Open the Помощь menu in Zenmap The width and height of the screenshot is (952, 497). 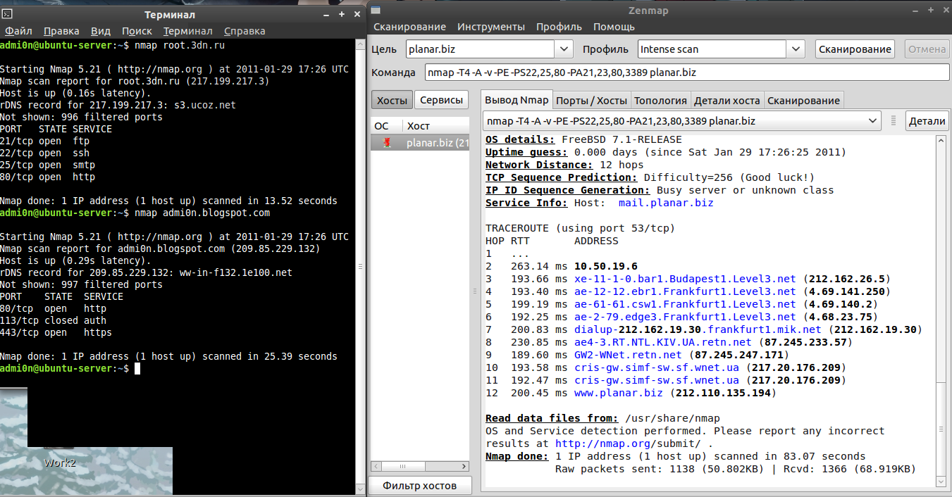tap(614, 27)
